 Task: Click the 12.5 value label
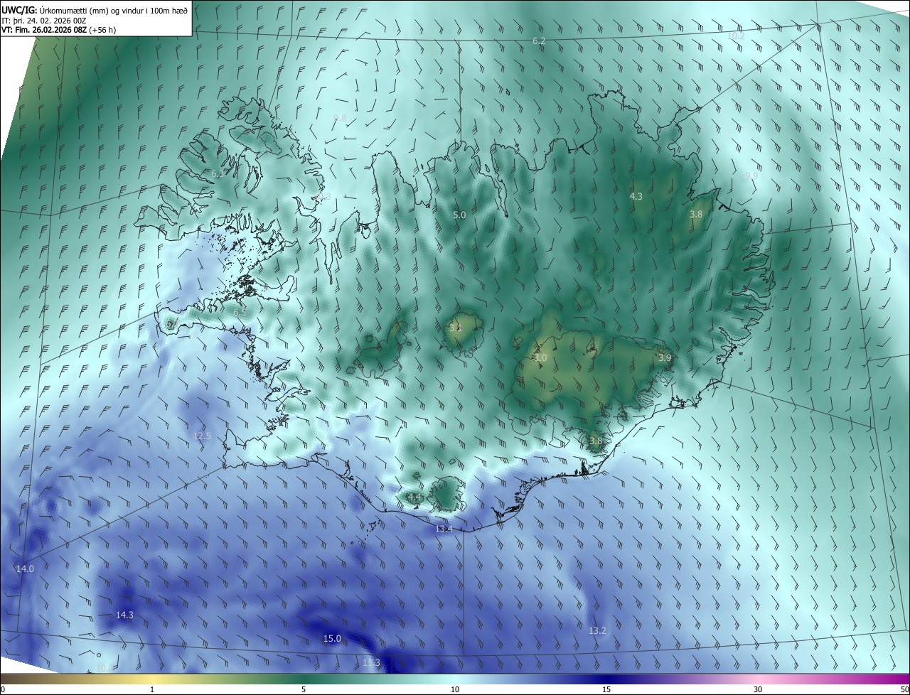coord(202,436)
